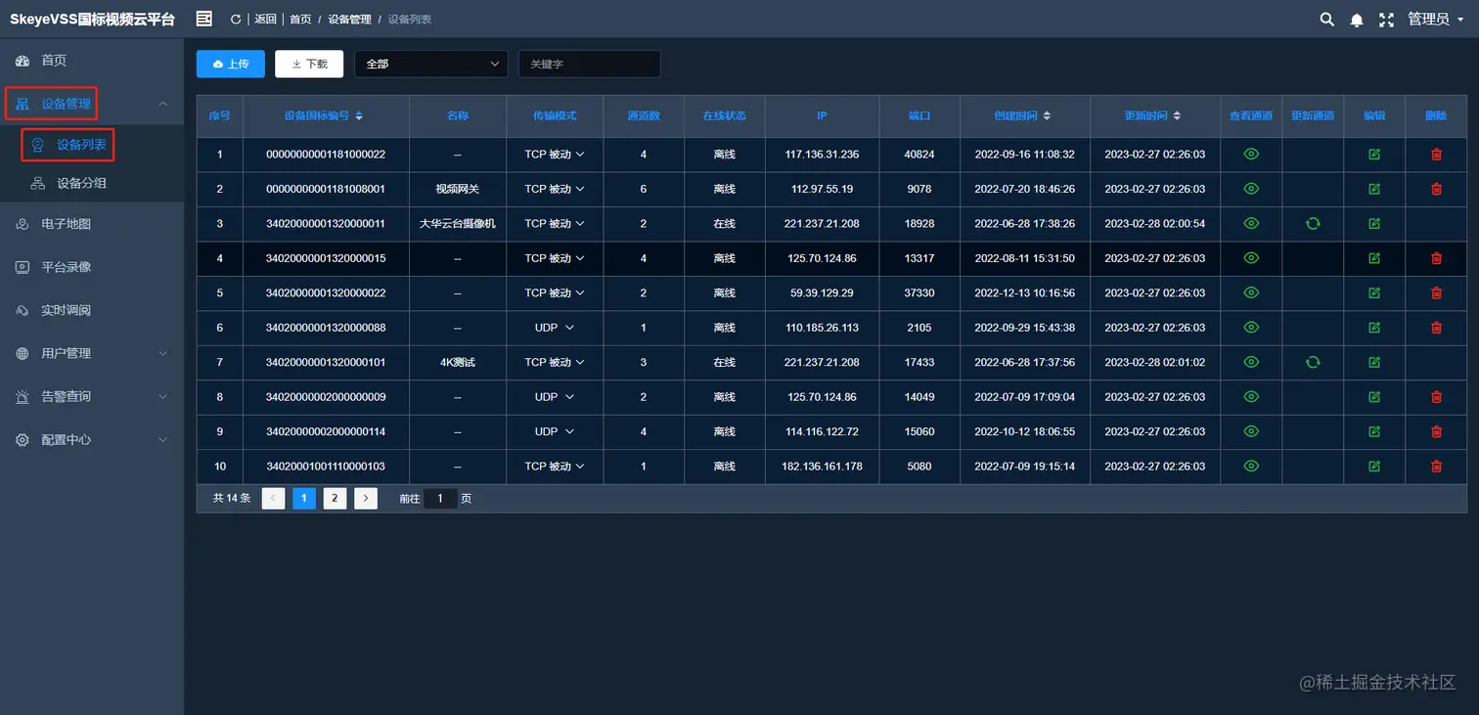This screenshot has width=1479, height=715.
Task: Expand the 配置中心 sidebar menu
Action: pos(92,440)
